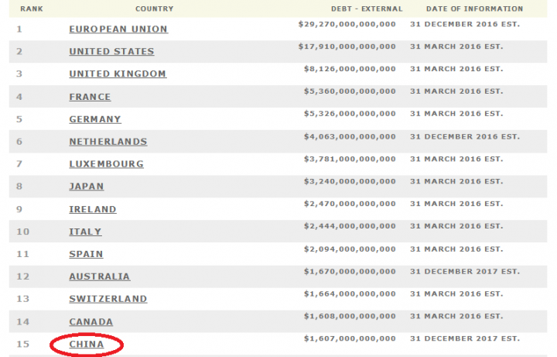Click the COUNTRY column header

154,9
